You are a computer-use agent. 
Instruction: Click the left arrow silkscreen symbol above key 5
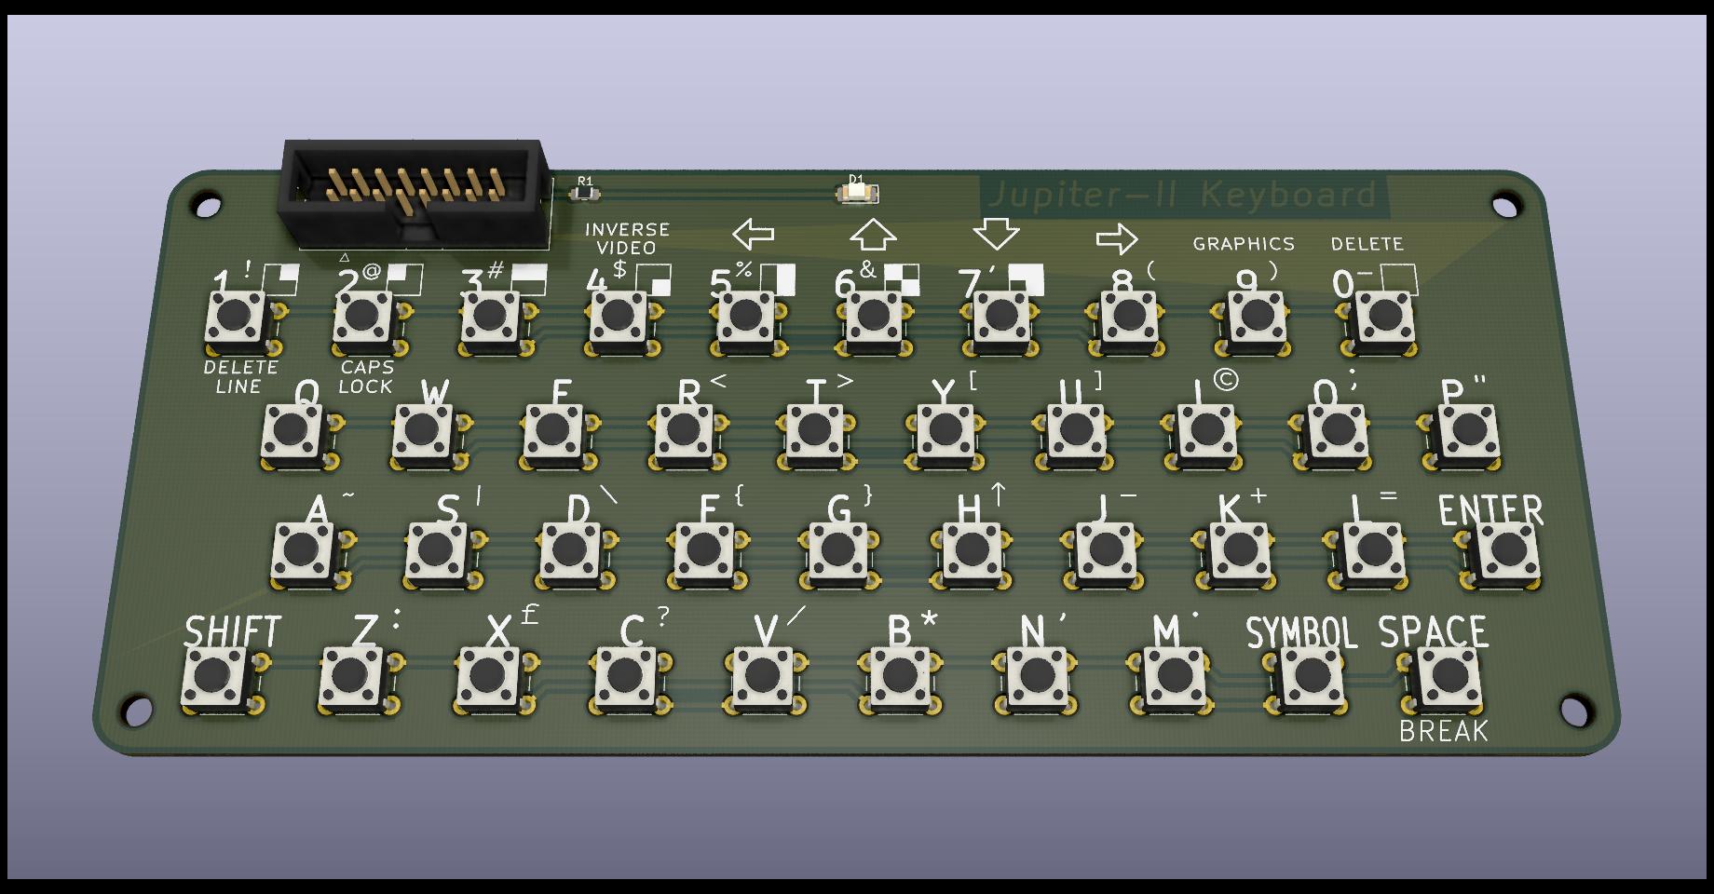pyautogui.click(x=754, y=234)
